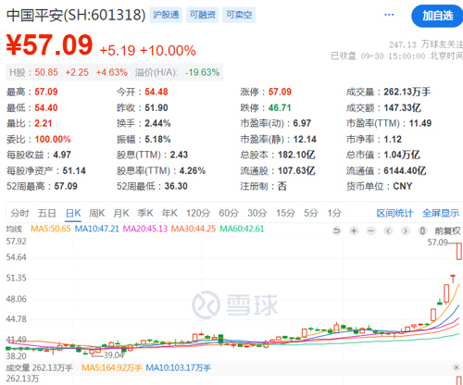
Task: Select the 周K chart tab
Action: tap(97, 213)
